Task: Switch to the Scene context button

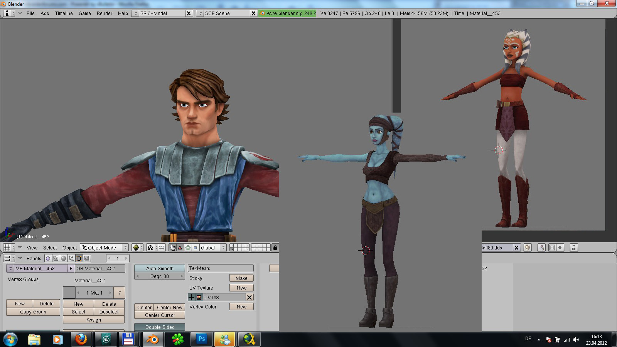Action: (87, 258)
